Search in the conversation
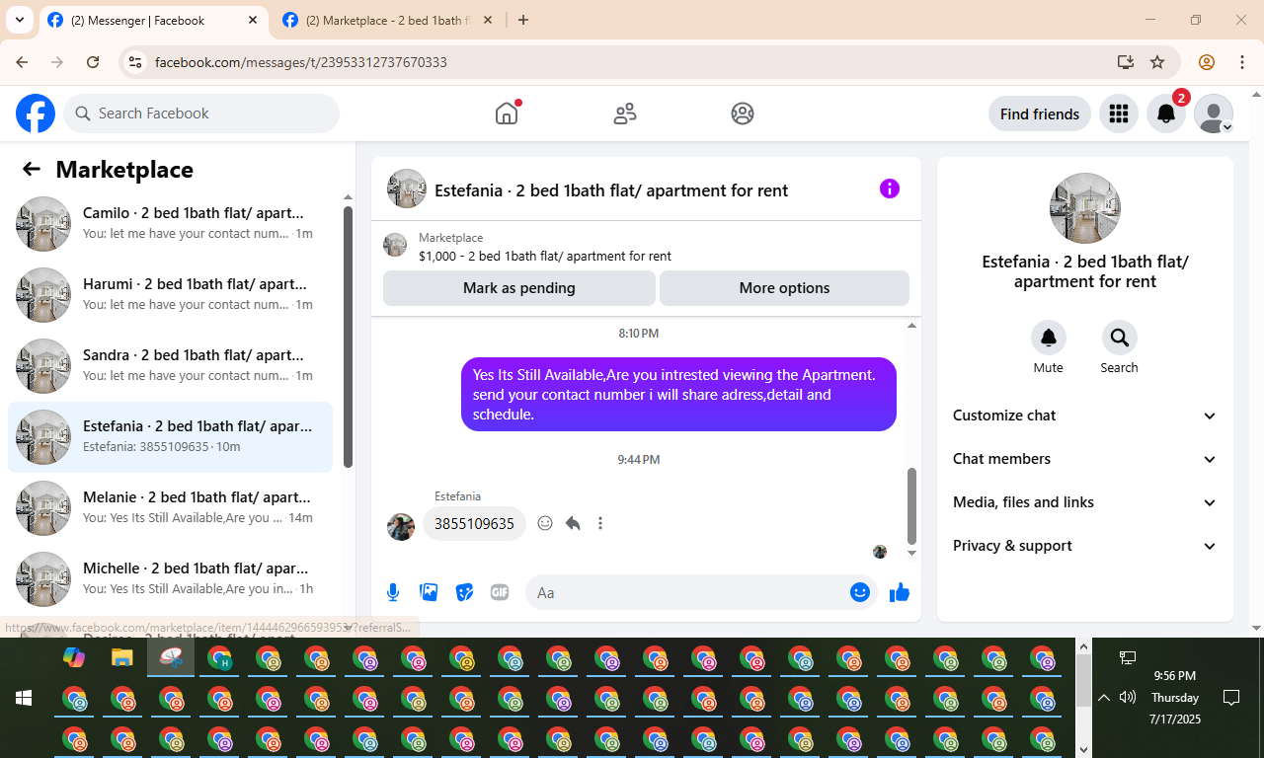The width and height of the screenshot is (1264, 758). point(1120,338)
